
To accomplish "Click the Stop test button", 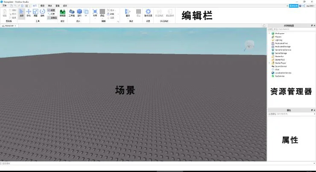I will click(138, 13).
